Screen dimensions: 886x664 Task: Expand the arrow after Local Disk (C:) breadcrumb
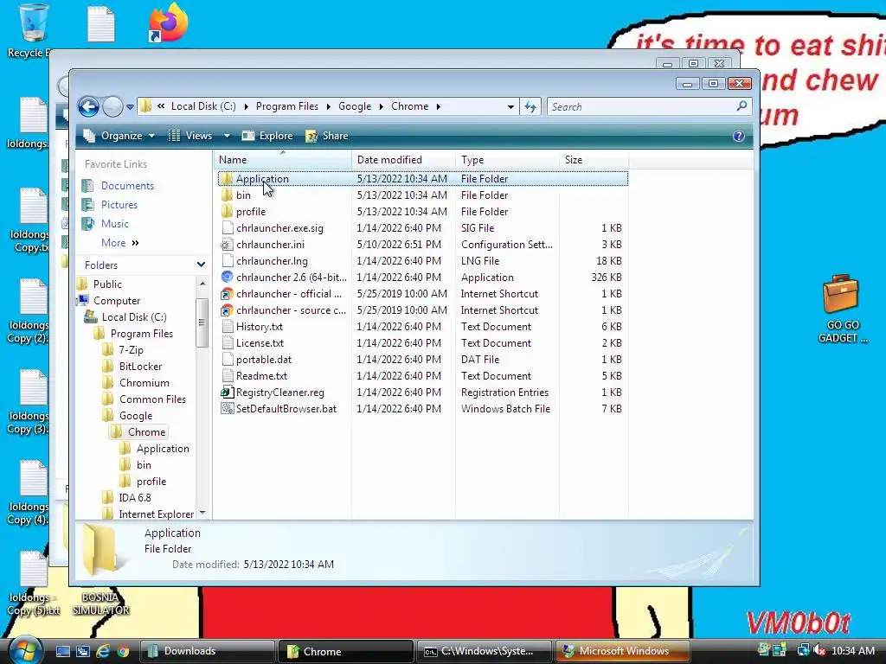coord(246,106)
